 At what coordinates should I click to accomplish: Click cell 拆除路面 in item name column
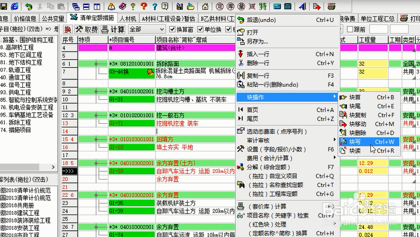click(195, 64)
